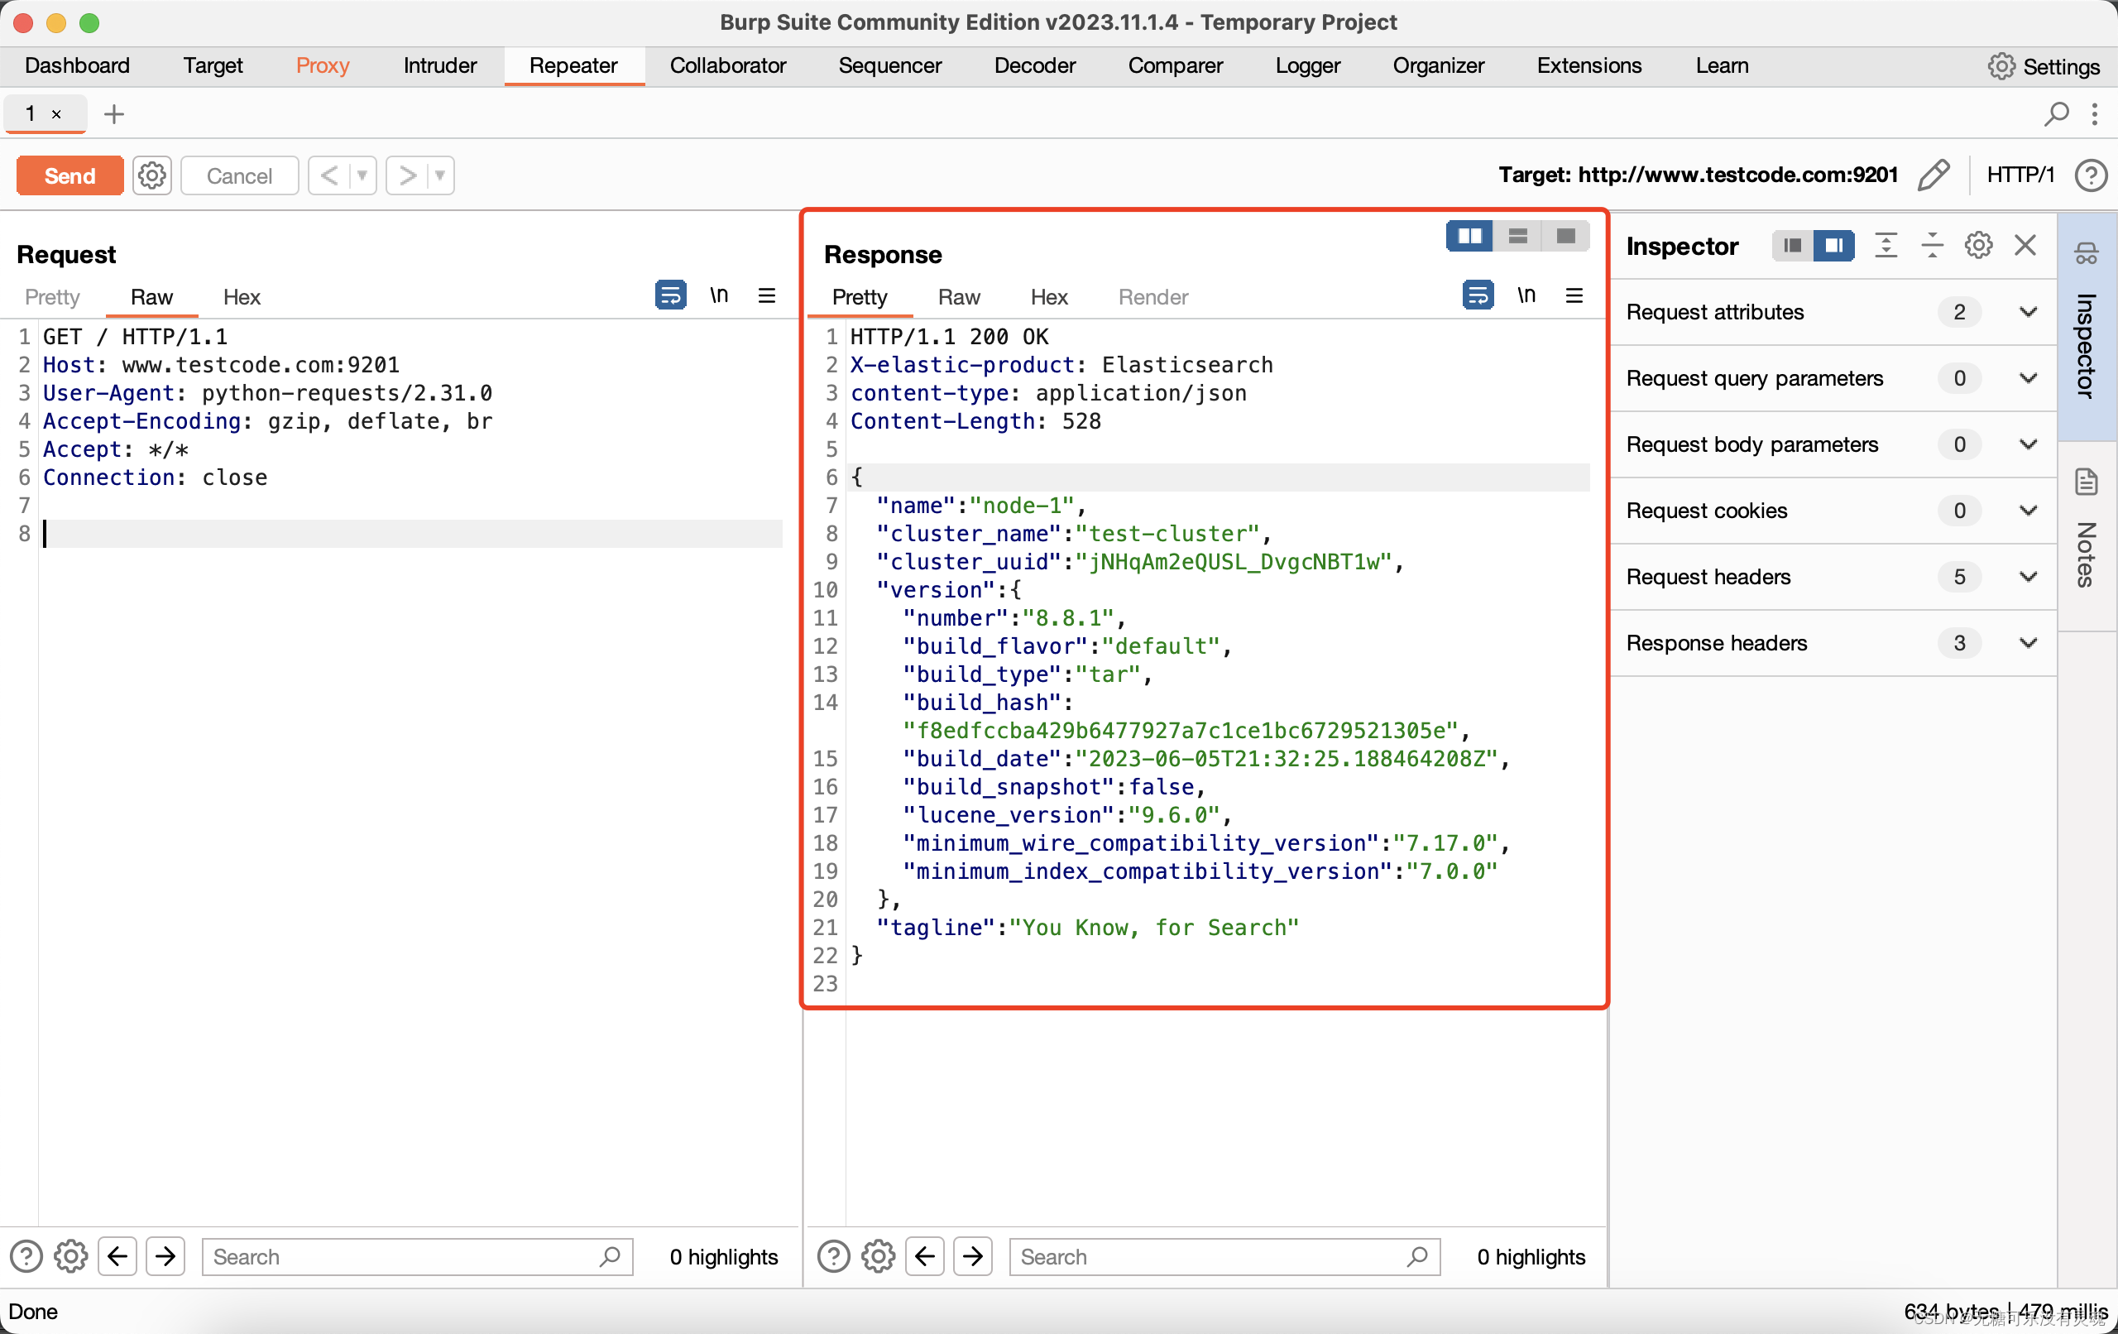The width and height of the screenshot is (2118, 1334).
Task: Switch to the Hex response tab
Action: tap(1049, 295)
